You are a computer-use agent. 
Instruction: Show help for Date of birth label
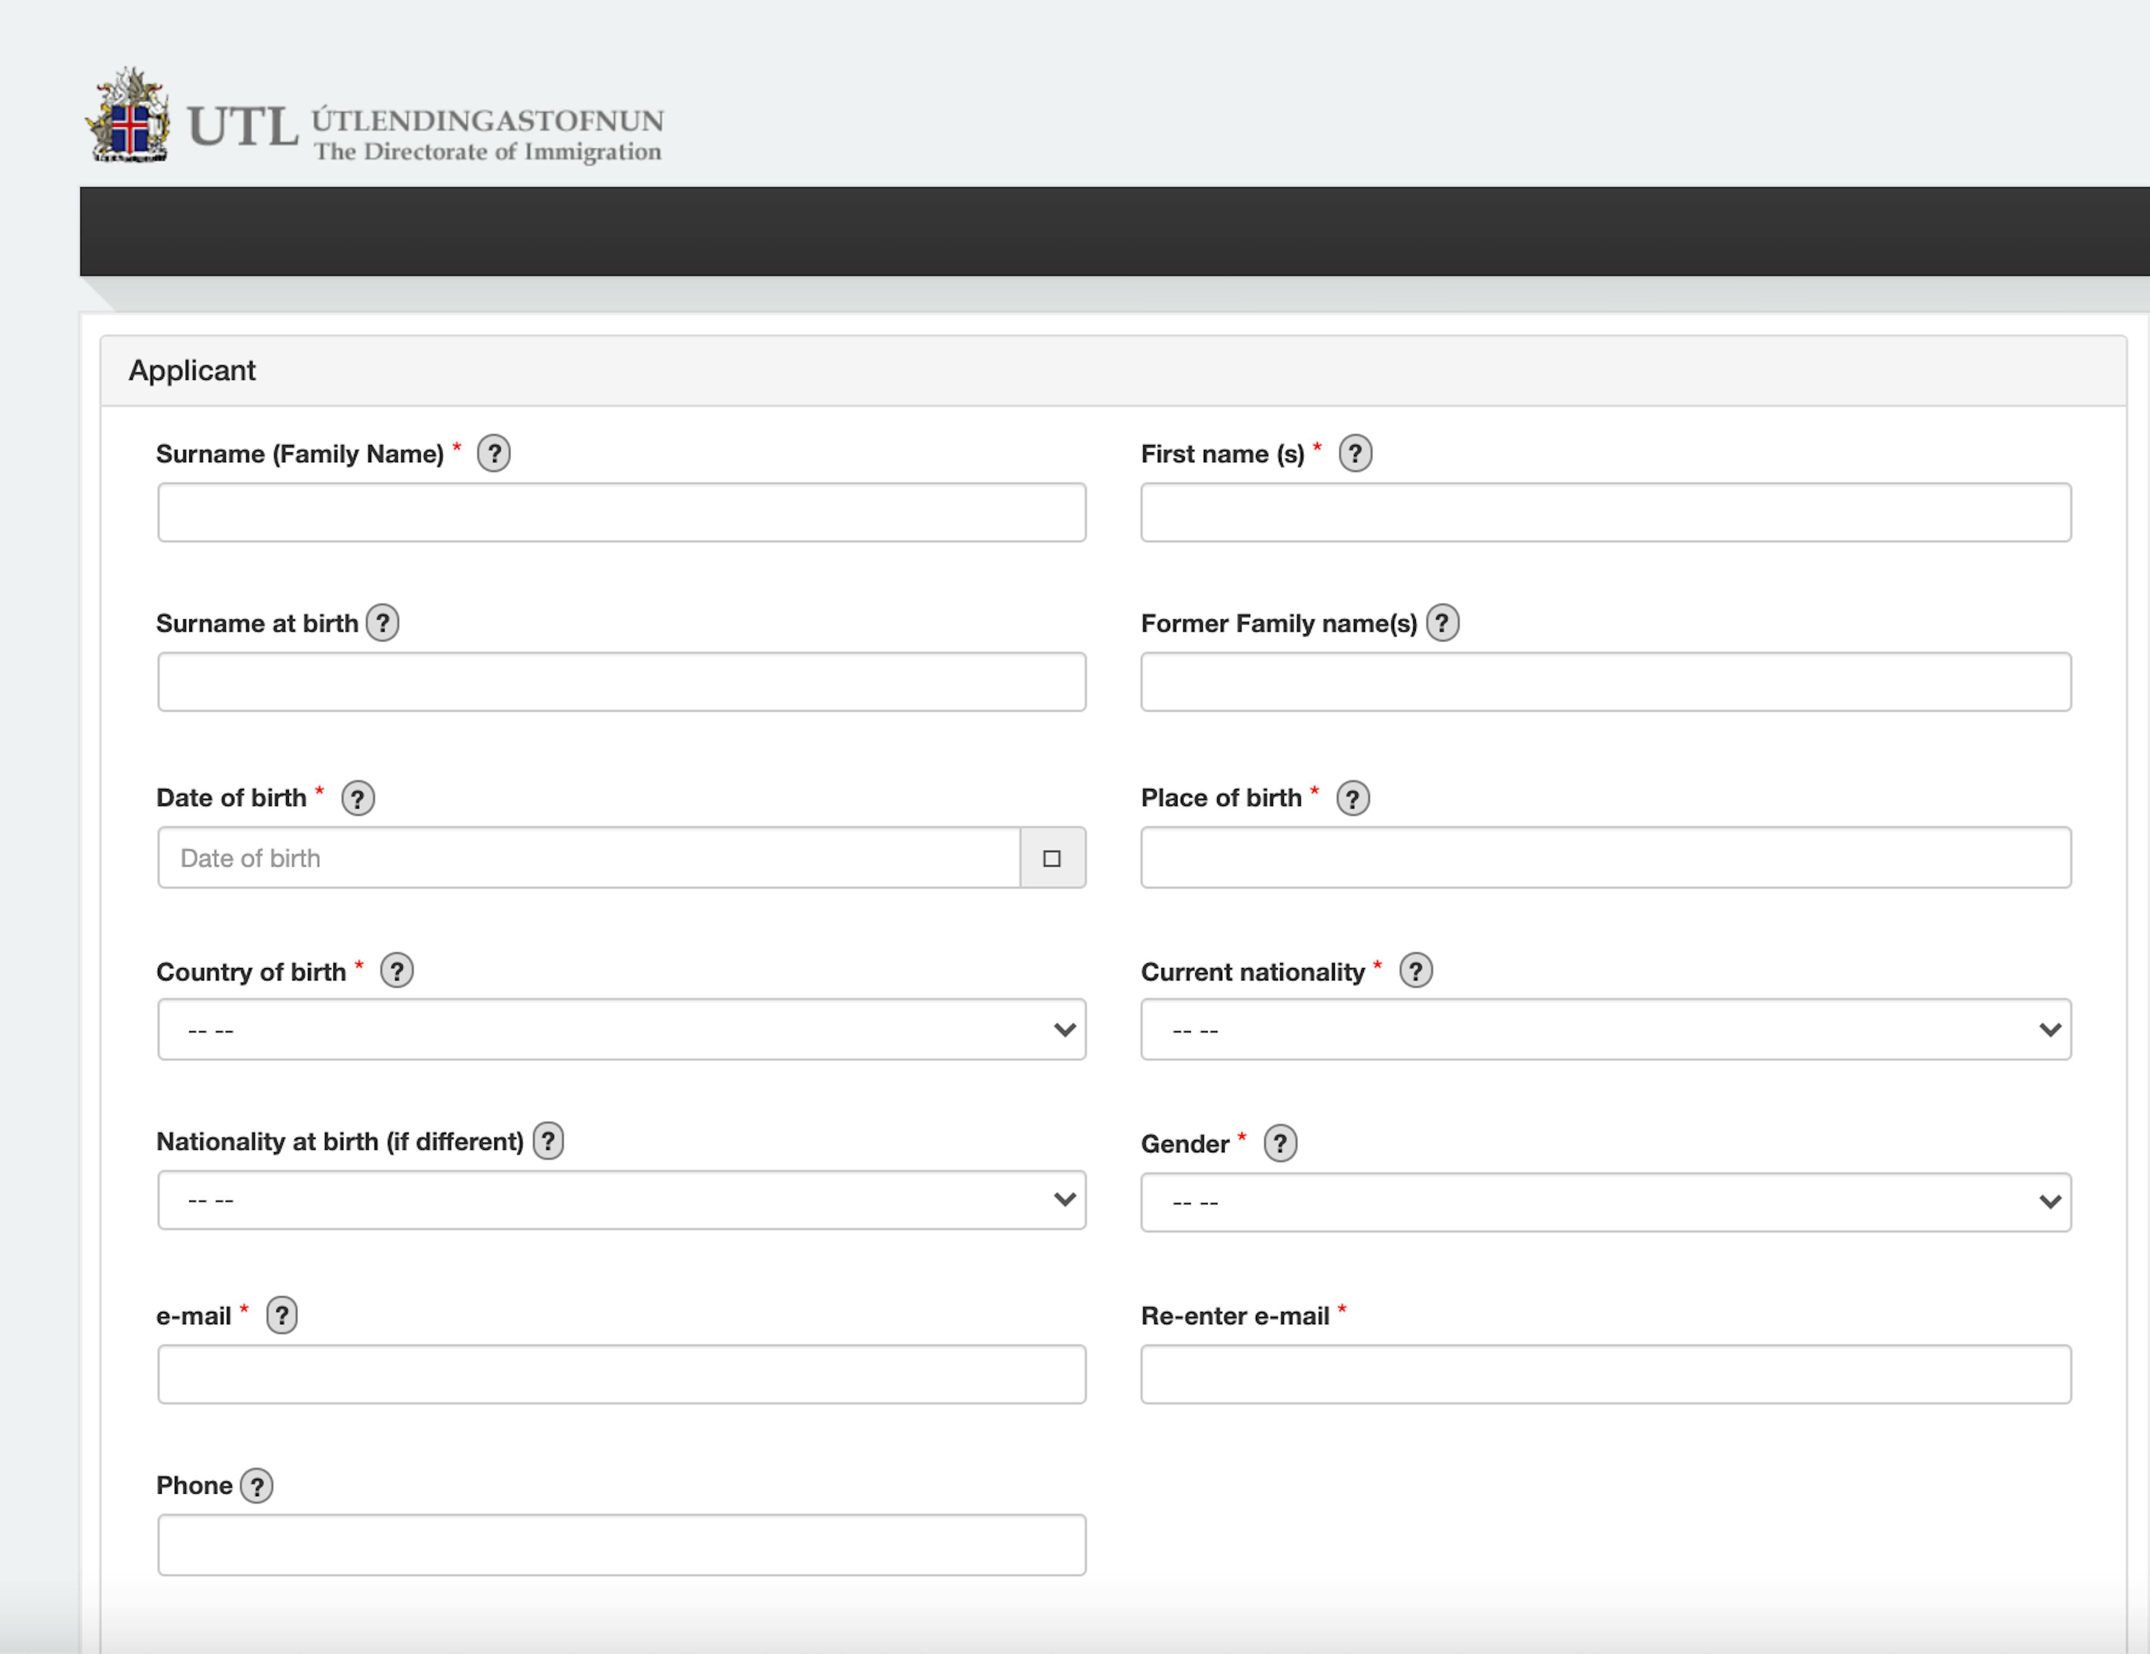[357, 798]
